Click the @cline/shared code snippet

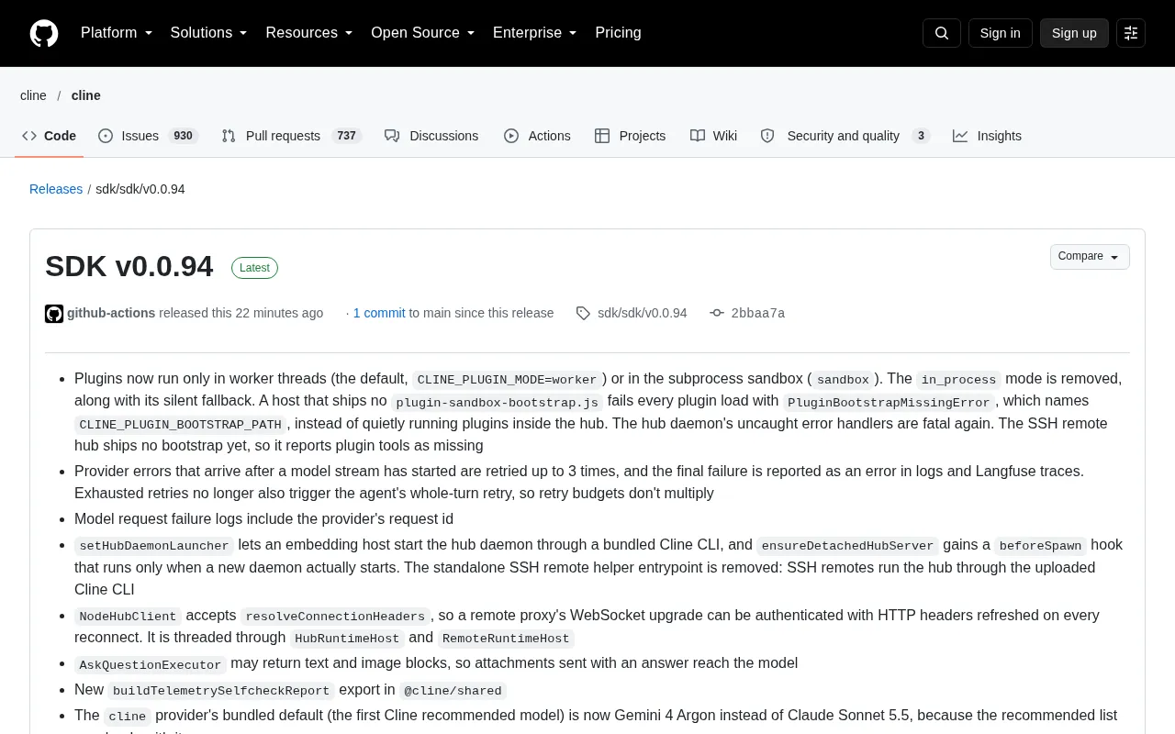(453, 691)
